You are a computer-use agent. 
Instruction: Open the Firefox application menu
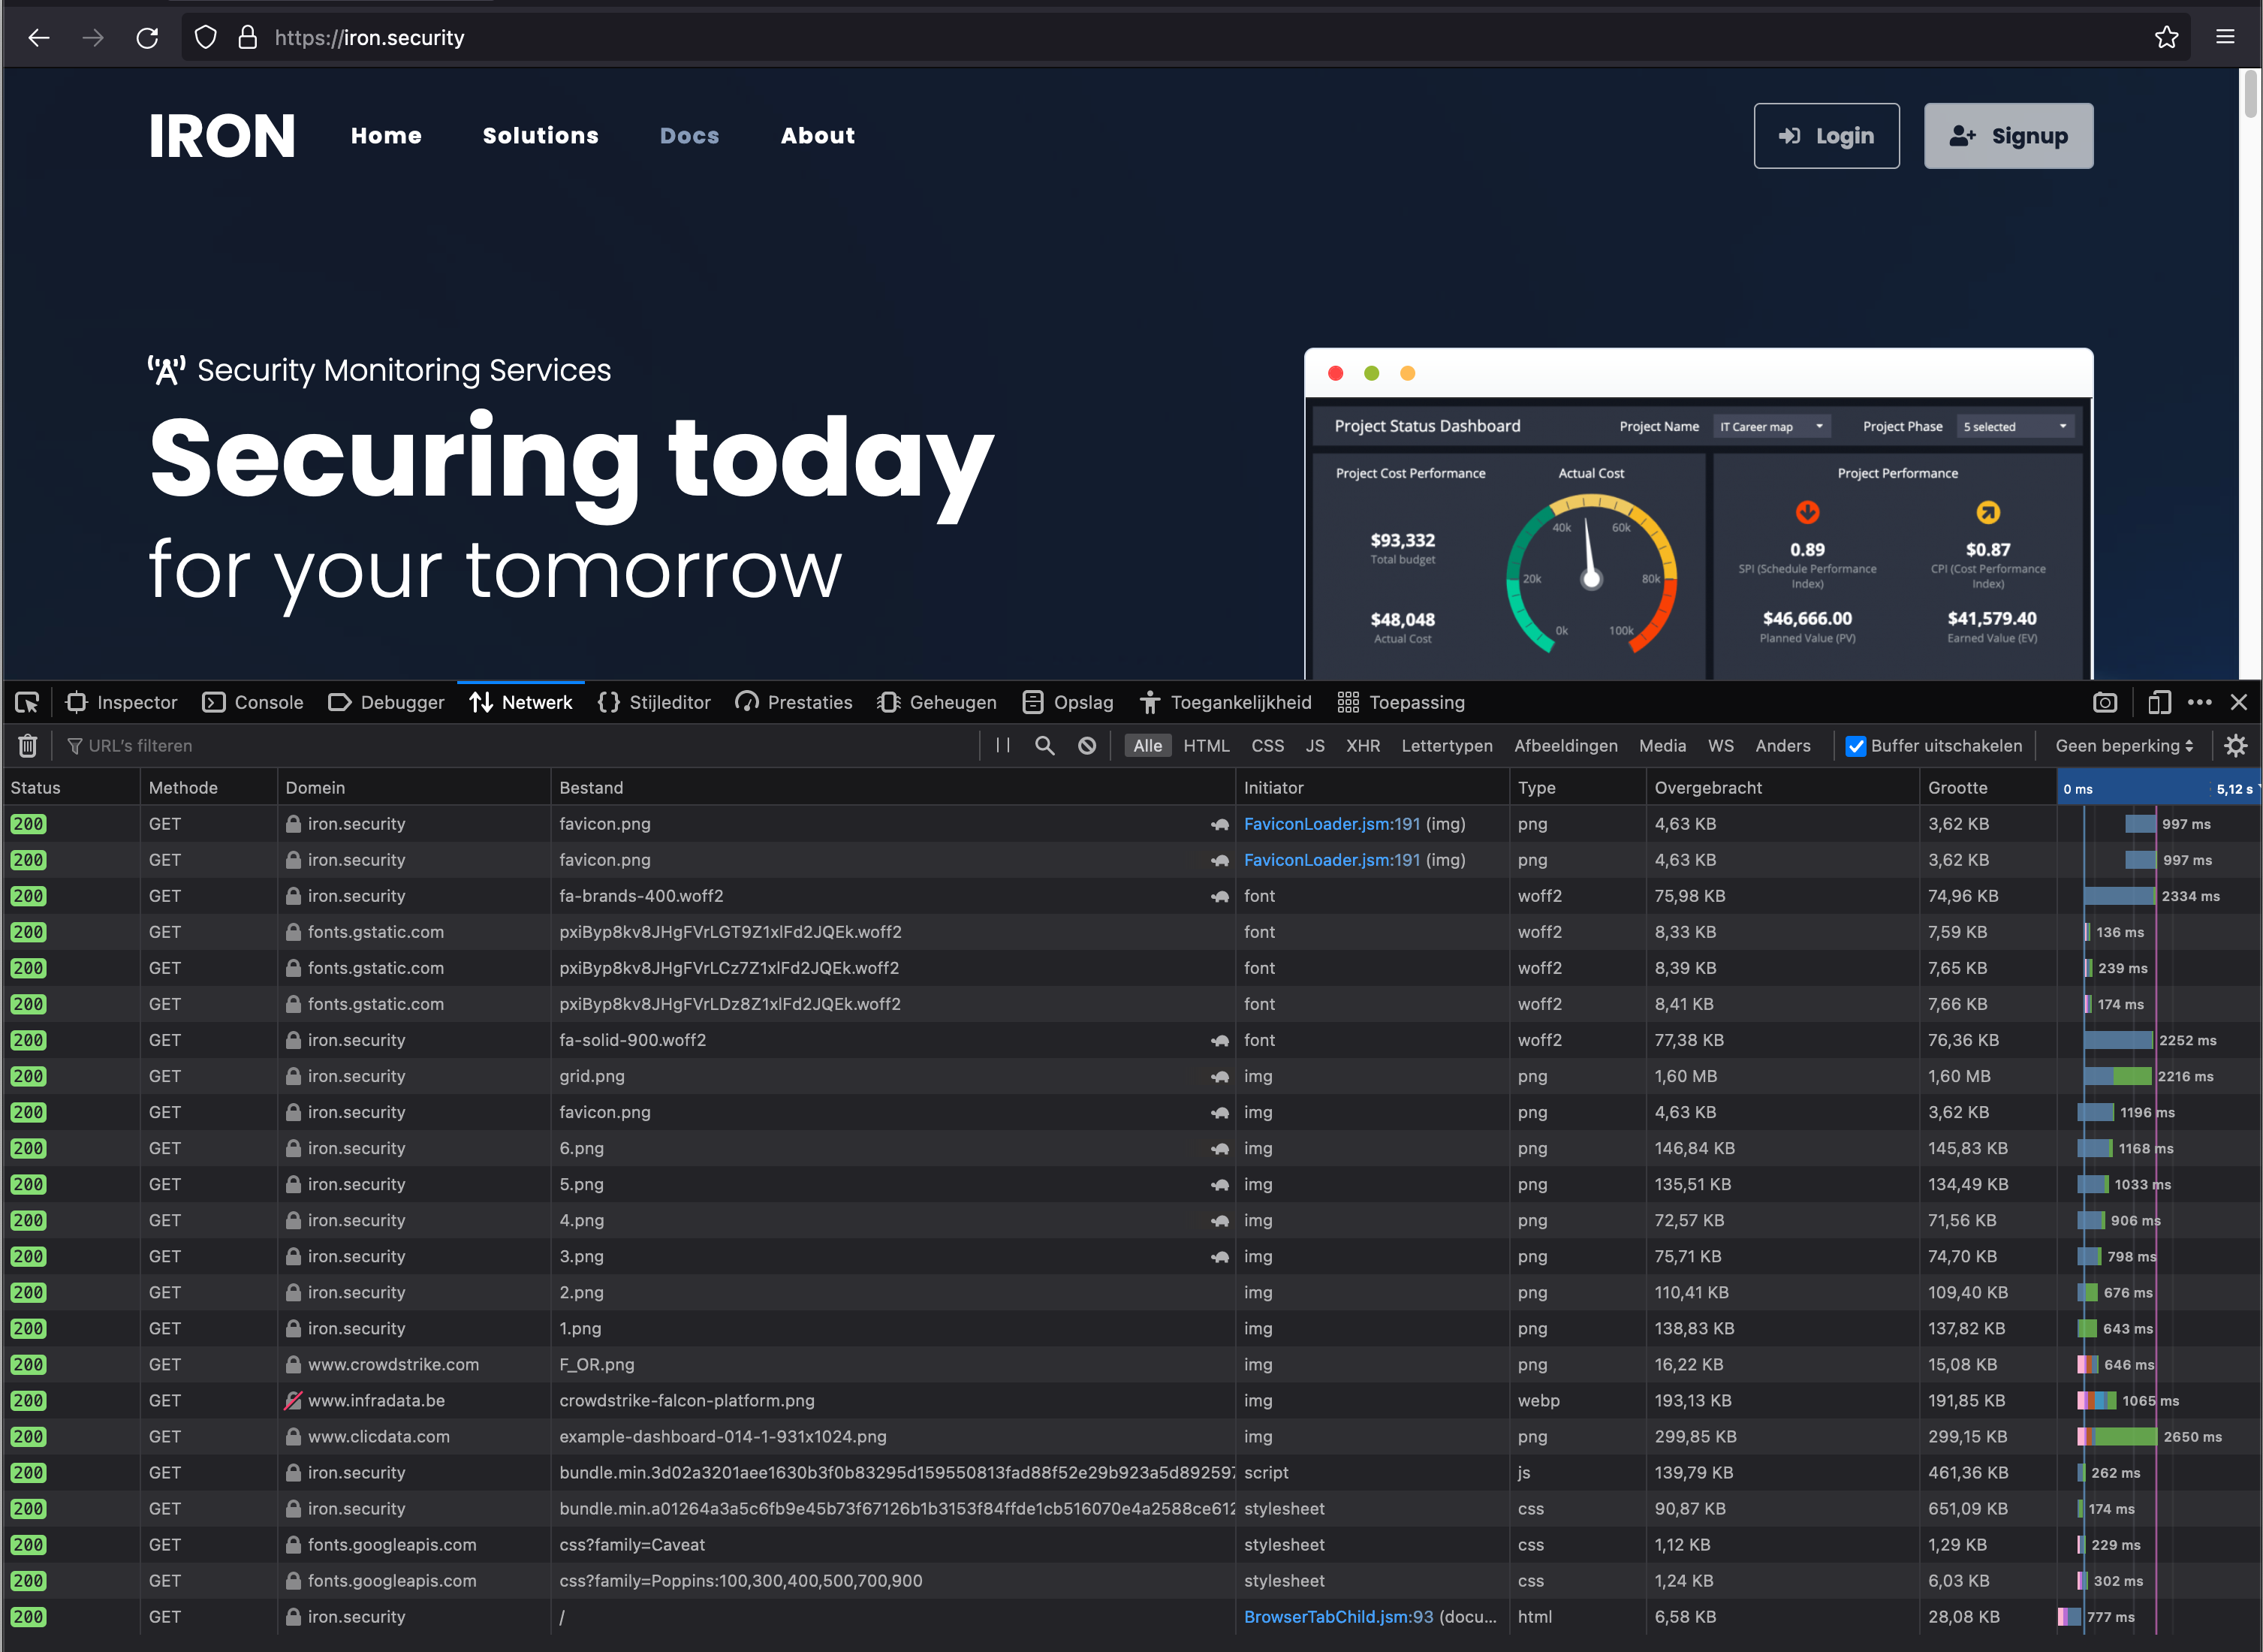pos(2225,37)
